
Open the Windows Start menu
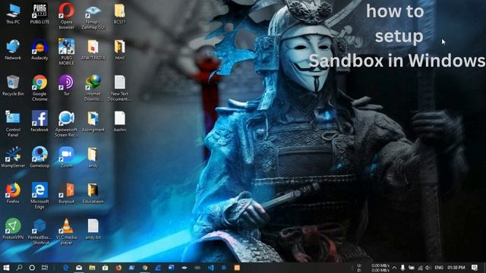(x=6, y=268)
